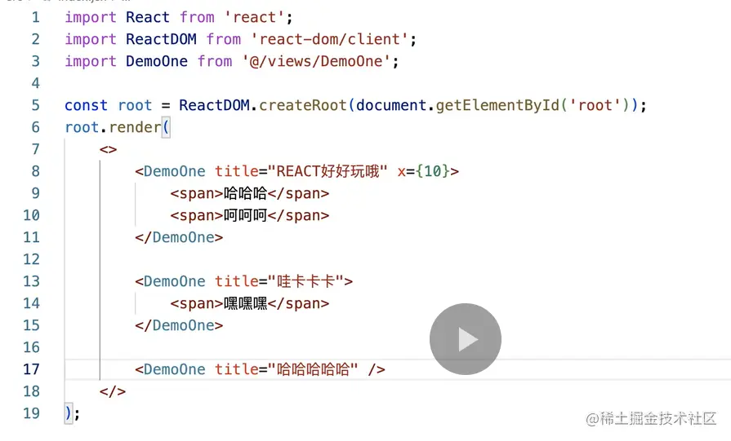Click 'const root' declaration on line 5
Viewport: 731px width, 441px height.
(x=108, y=106)
